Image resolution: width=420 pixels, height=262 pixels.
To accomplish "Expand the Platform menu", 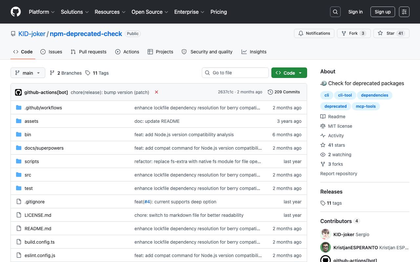I will tap(42, 12).
